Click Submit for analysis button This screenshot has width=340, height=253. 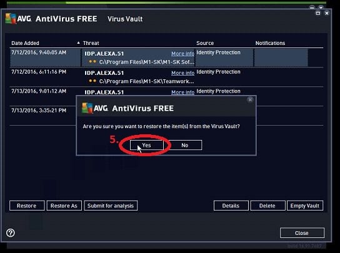point(111,206)
